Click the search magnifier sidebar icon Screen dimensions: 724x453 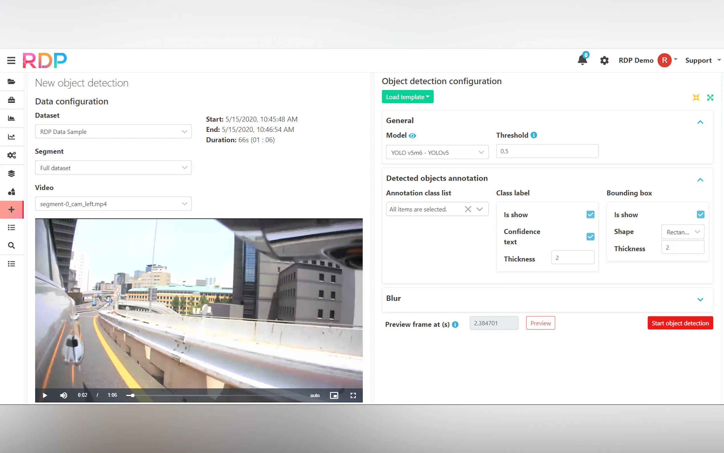point(11,246)
